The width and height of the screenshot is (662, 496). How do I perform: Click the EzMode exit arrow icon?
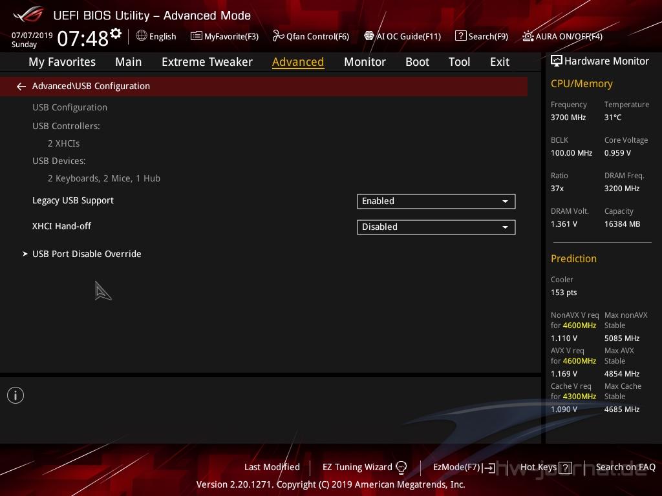coord(489,468)
